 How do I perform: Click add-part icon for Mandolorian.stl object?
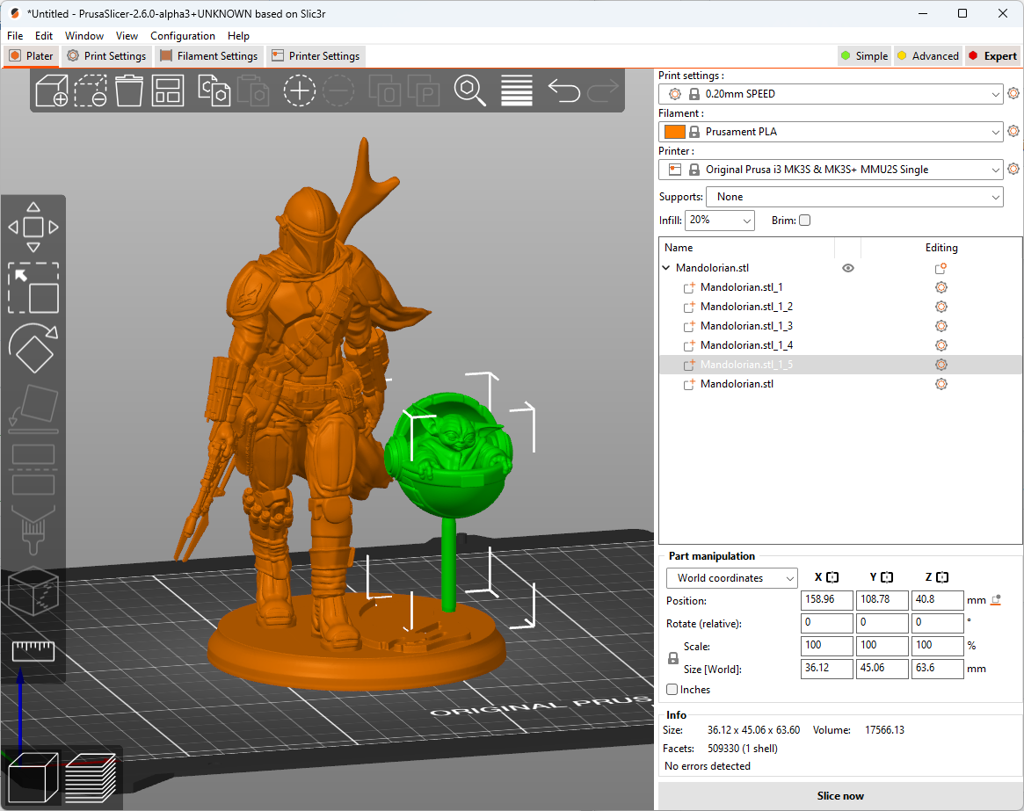(x=940, y=268)
